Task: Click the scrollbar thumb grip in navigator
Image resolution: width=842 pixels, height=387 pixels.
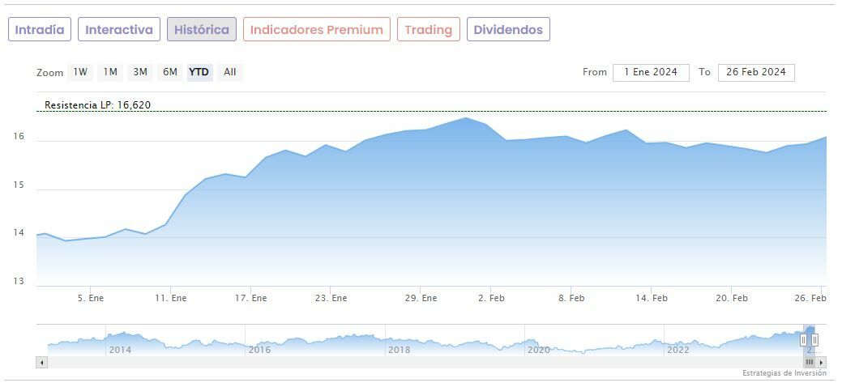Action: (x=809, y=363)
